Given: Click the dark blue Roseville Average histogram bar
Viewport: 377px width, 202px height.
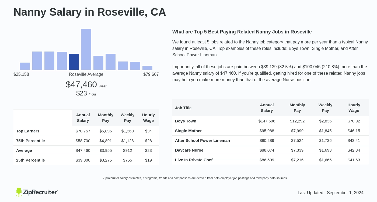Looking at the screenshot, I should (x=74, y=62).
